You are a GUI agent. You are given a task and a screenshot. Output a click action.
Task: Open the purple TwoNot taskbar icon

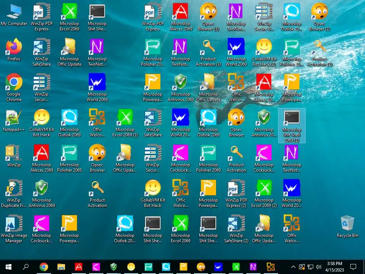[x=253, y=267]
